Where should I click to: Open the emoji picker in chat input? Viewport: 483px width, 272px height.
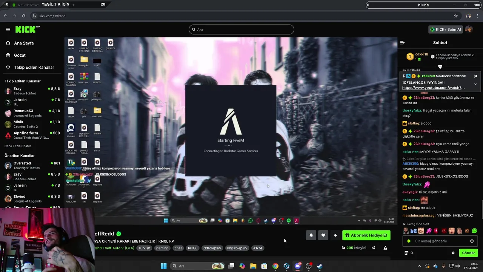472,241
